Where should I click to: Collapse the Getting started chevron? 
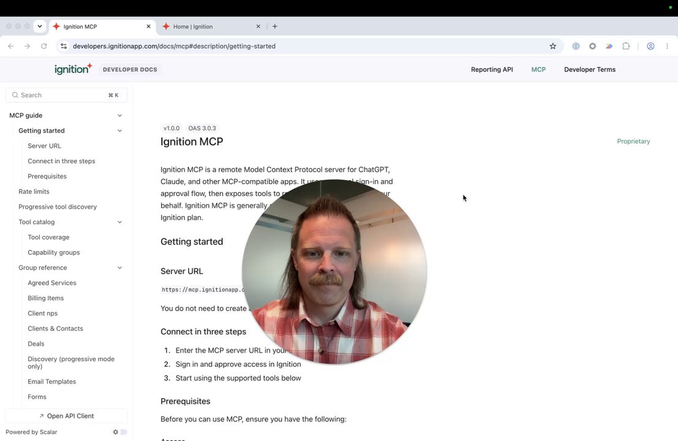click(x=120, y=130)
